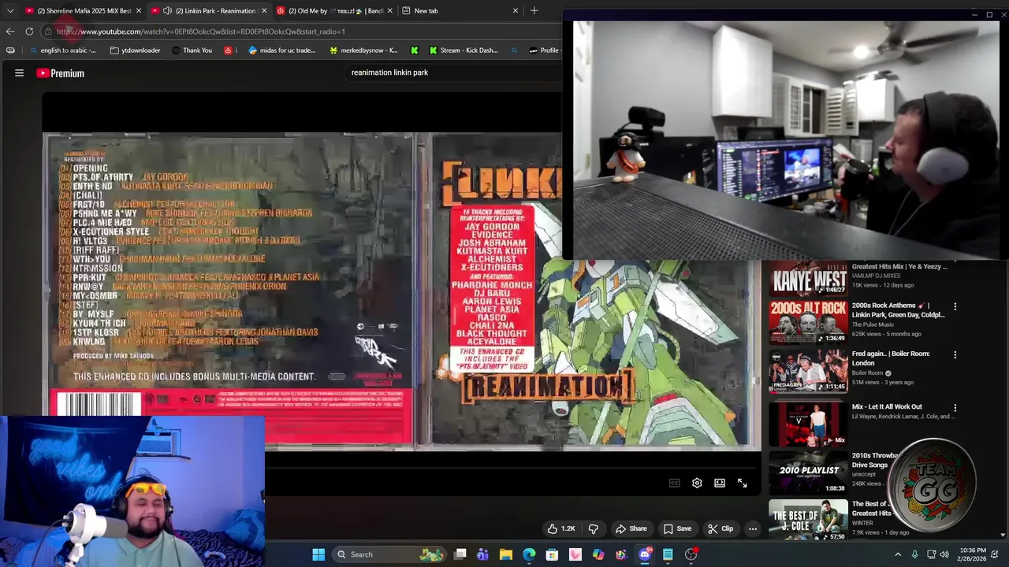
Task: Click the microphone tray icon
Action: coord(914,554)
